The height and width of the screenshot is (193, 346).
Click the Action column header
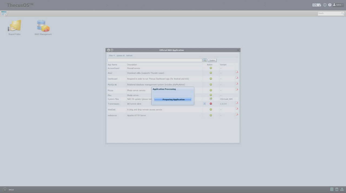pyautogui.click(x=210, y=65)
